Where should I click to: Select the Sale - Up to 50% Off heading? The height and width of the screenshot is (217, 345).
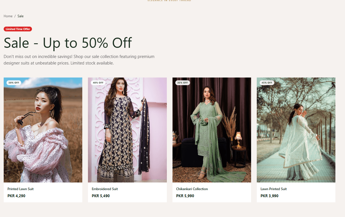point(68,43)
